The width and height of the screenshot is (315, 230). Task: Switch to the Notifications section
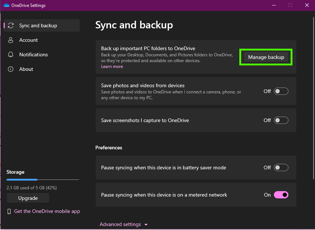[x=33, y=55]
